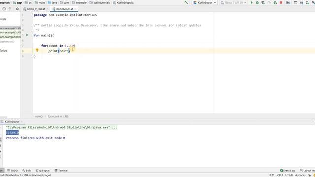Click 'Process finished with exit code 0' text
The height and width of the screenshot is (177, 315).
tap(35, 138)
